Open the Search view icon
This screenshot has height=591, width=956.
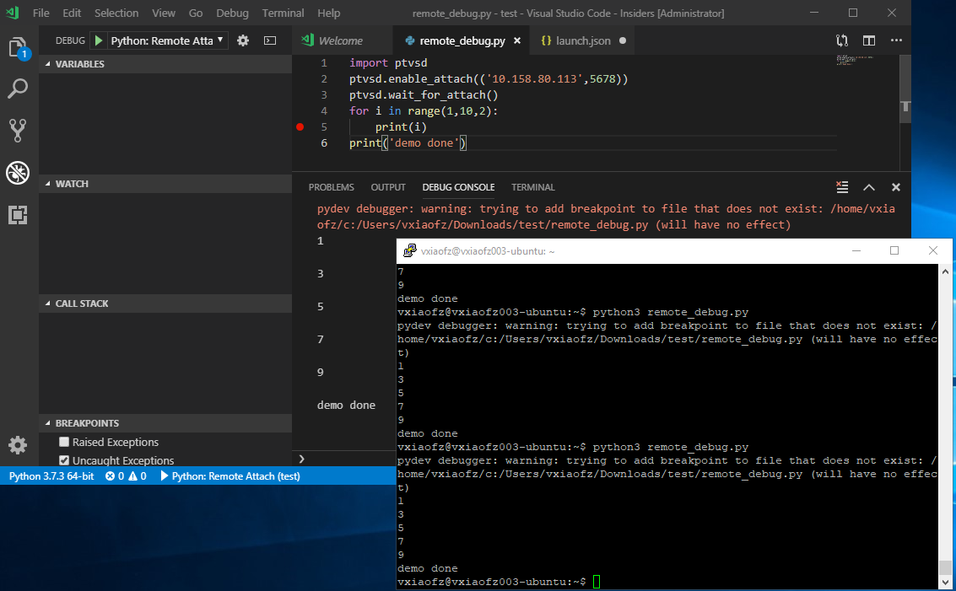(18, 88)
